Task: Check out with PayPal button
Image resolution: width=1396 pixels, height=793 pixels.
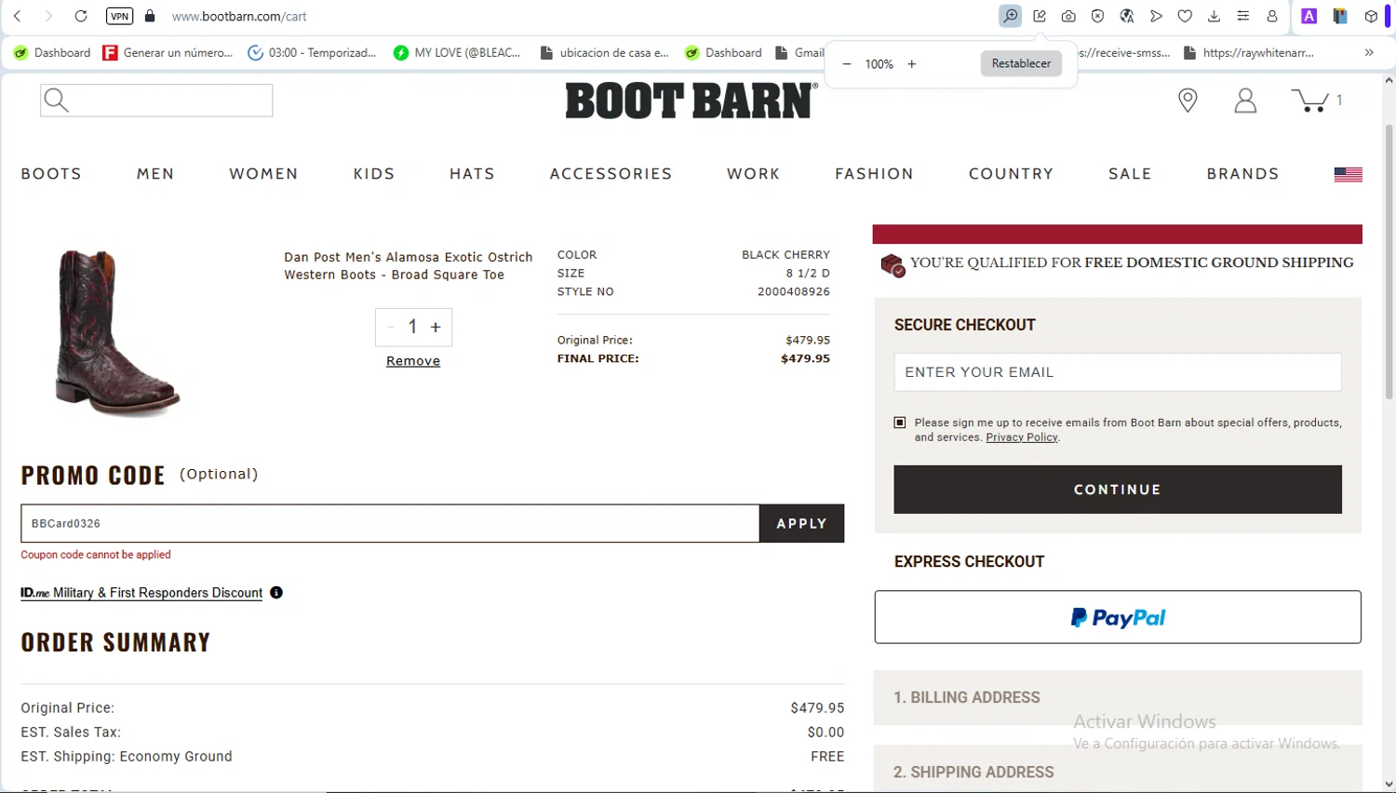Action: [x=1118, y=617]
